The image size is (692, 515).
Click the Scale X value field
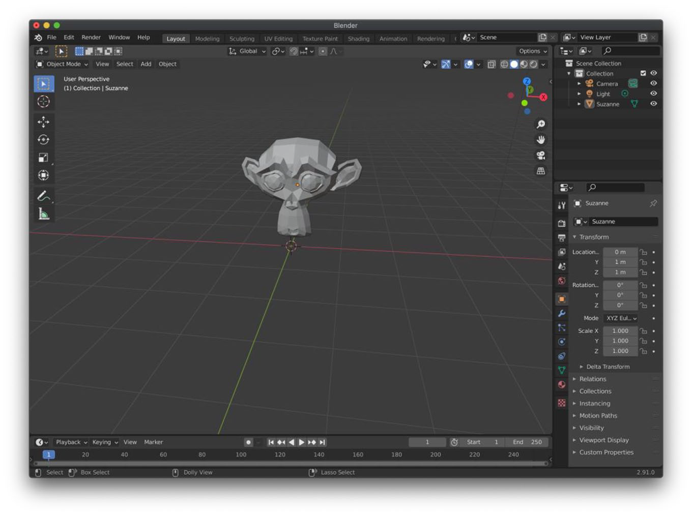click(620, 331)
